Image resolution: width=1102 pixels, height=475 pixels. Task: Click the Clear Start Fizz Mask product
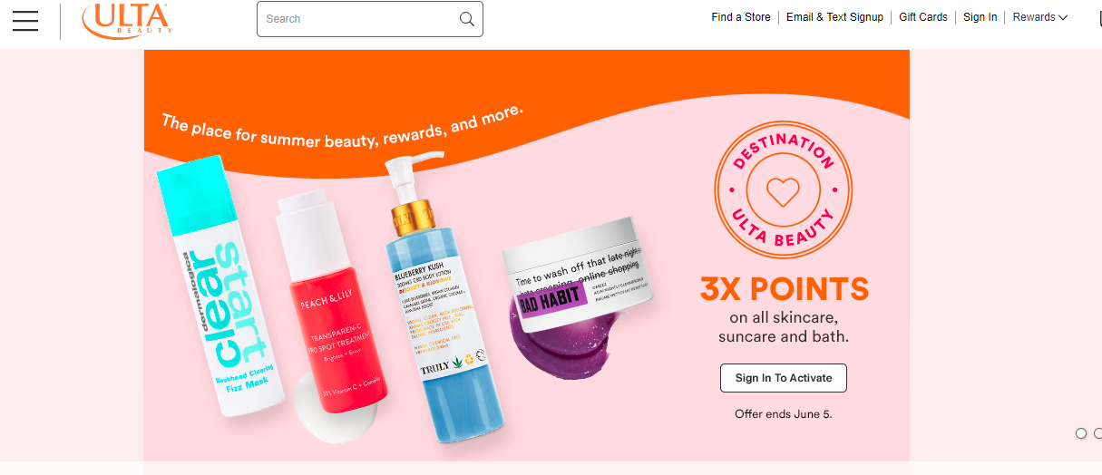221,290
